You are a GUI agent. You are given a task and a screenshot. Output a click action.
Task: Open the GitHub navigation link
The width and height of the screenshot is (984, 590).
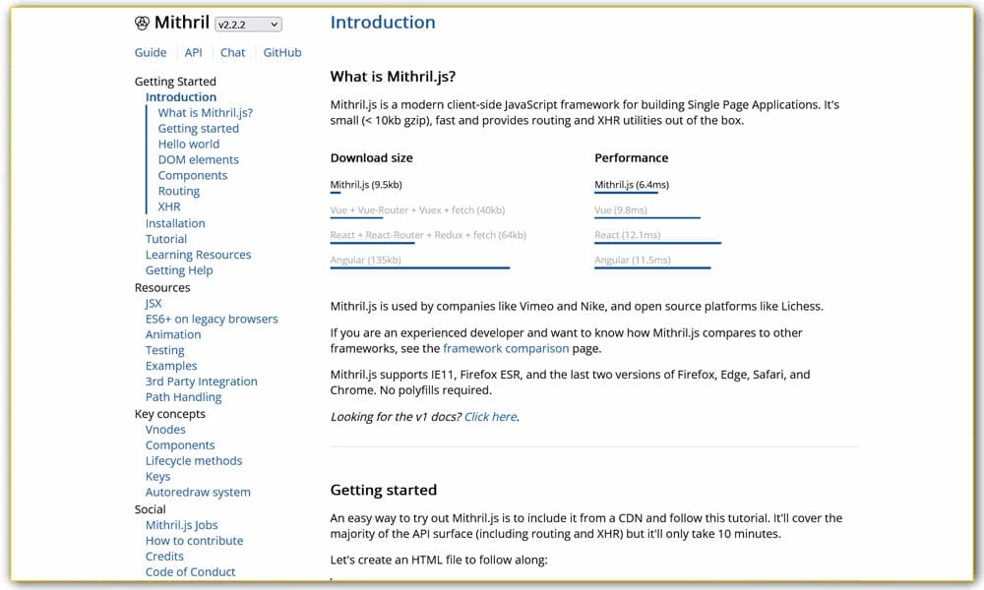tap(282, 52)
